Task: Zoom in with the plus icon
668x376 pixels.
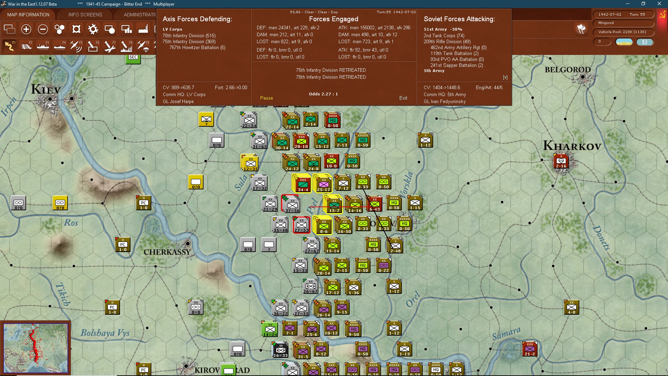Action: point(26,29)
